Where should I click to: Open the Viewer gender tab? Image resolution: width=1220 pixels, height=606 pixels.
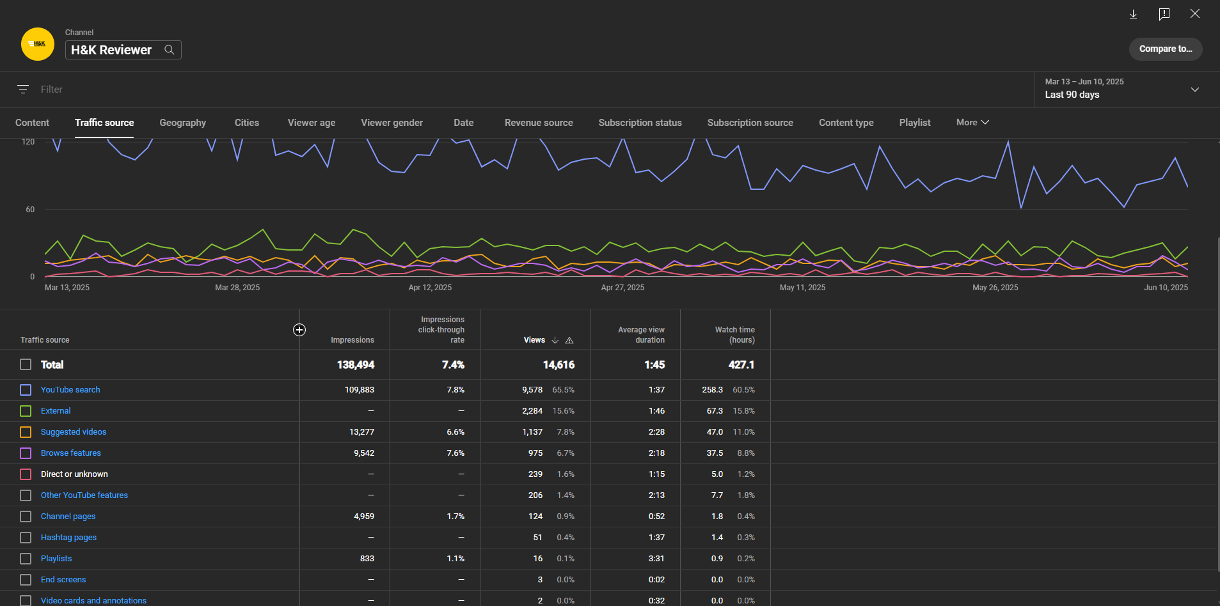392,123
